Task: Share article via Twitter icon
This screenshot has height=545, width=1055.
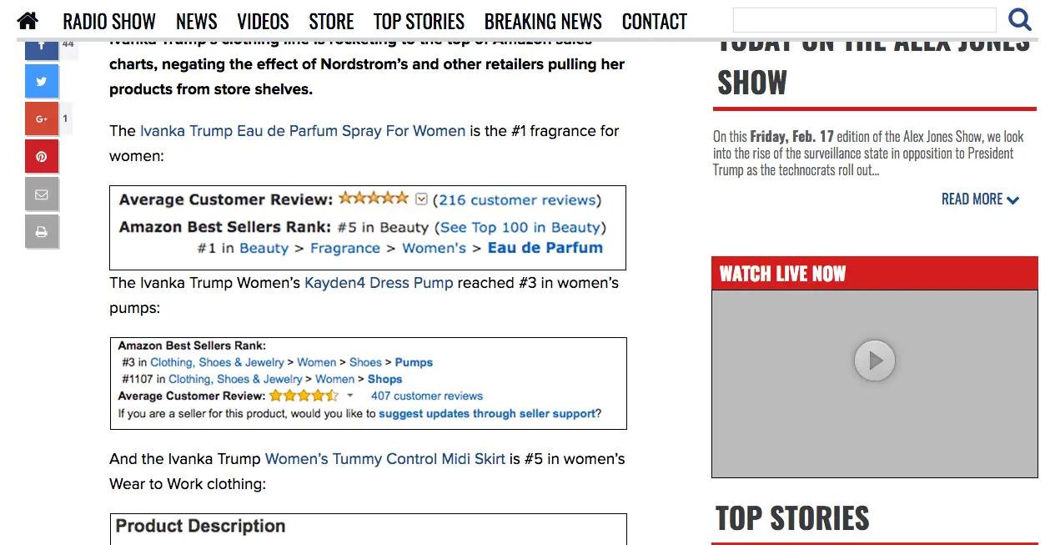Action: pos(42,82)
